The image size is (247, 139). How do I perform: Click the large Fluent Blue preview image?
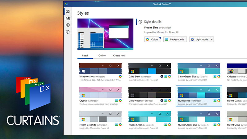105,34
